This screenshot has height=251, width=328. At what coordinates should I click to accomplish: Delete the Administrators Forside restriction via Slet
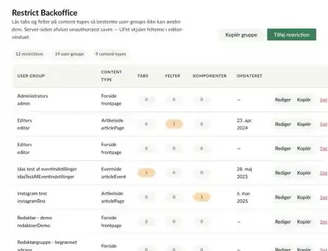(324, 100)
